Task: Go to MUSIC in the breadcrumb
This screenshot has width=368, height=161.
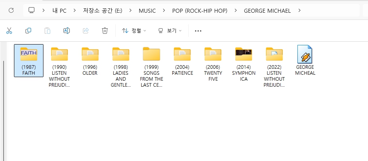Action: [x=147, y=11]
